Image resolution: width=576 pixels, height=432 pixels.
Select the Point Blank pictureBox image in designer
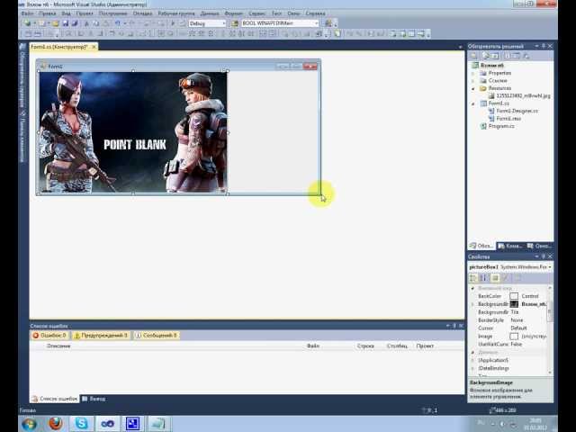pyautogui.click(x=133, y=132)
